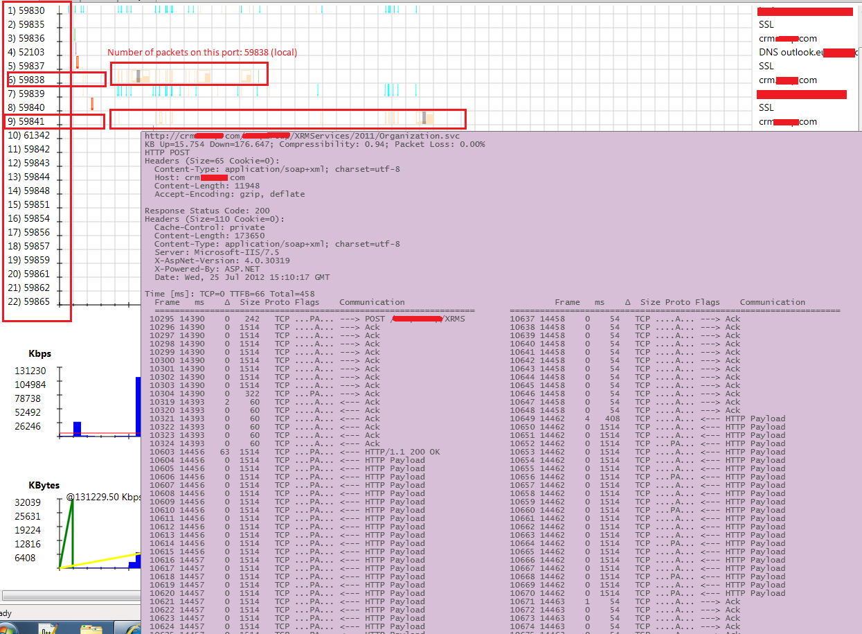Click the horizontal scrollbar above the status bar
862x634 pixels.
71,596
